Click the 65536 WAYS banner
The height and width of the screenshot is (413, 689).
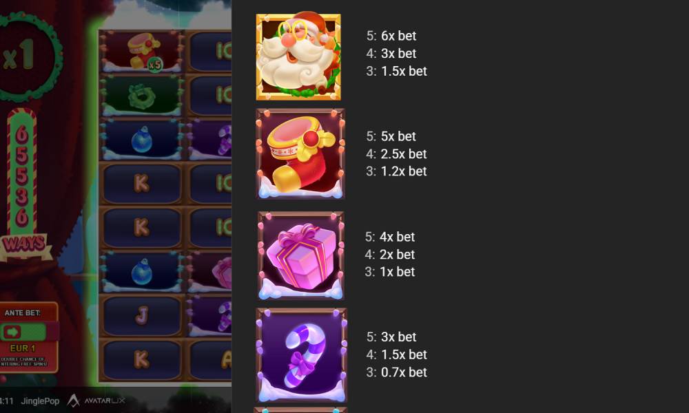click(x=23, y=184)
